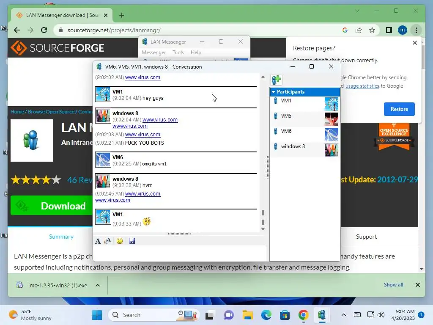
Task: Click the Google icon in address bar
Action: [x=345, y=30]
